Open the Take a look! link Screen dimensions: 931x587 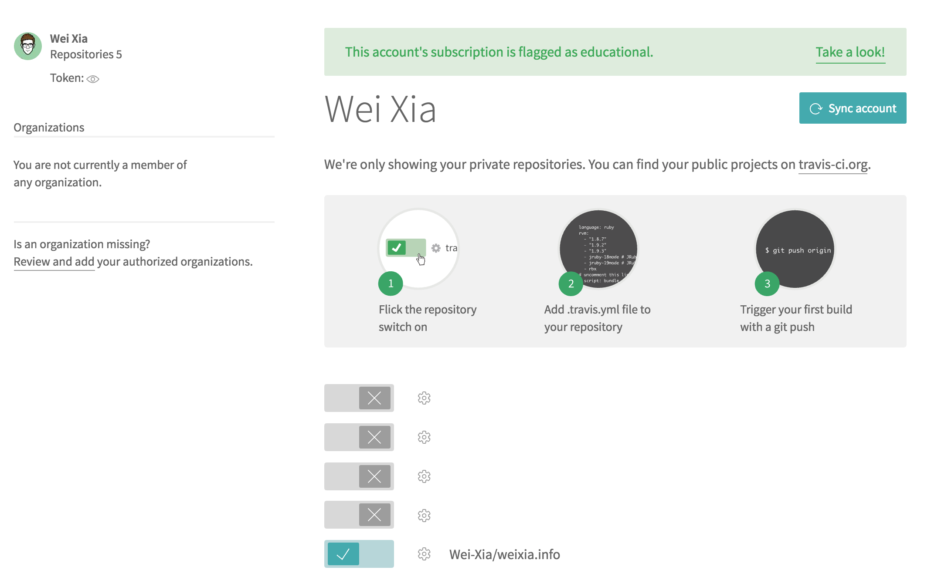click(x=850, y=52)
